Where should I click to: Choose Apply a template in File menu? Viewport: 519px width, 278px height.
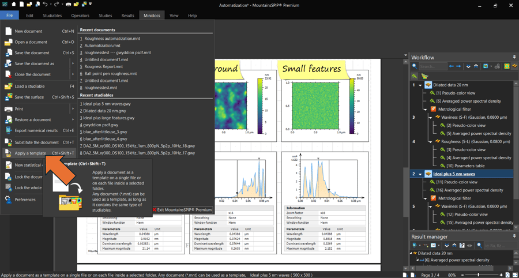[39, 153]
